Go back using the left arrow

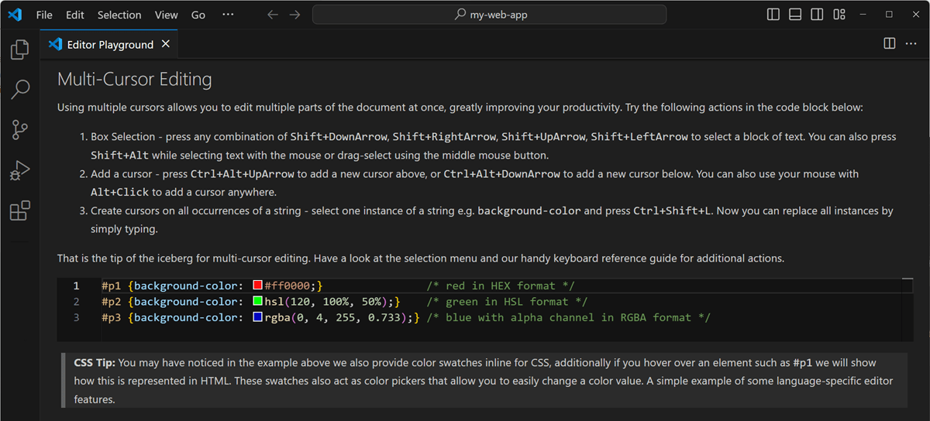[272, 15]
